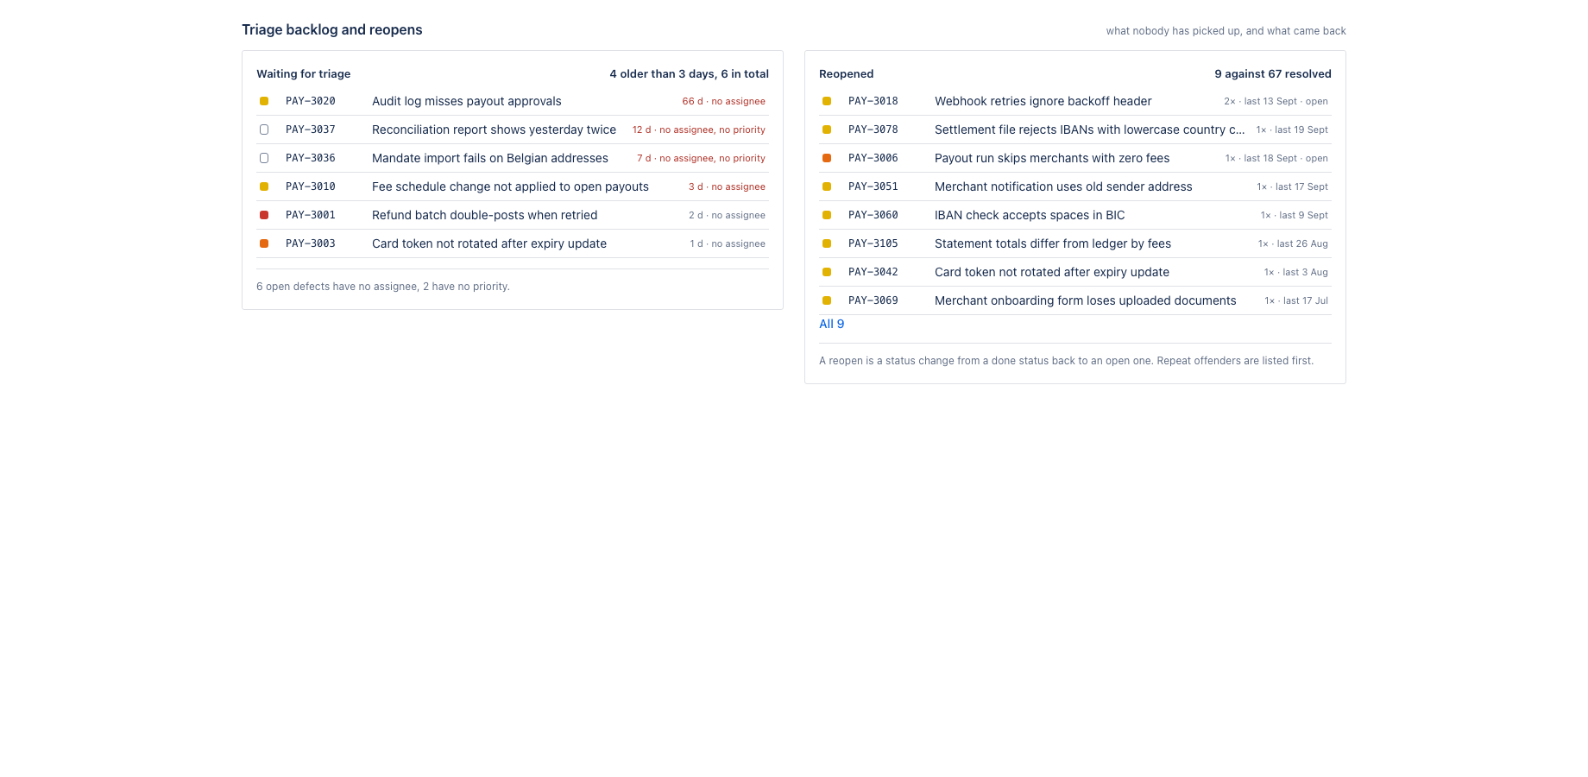Select 'Payout run skips merchants with zero fees'
Viewport: 1588px width, 777px height.
click(1052, 158)
